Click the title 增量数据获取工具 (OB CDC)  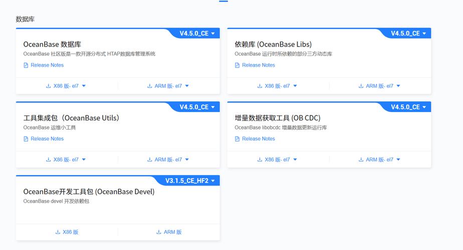coord(278,118)
